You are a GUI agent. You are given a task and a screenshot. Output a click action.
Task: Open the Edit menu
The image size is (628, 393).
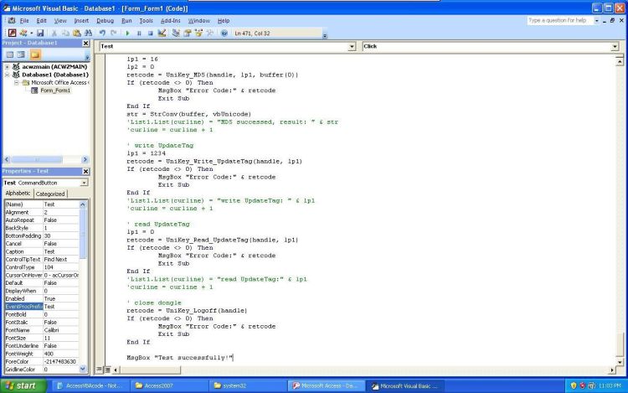(x=41, y=20)
